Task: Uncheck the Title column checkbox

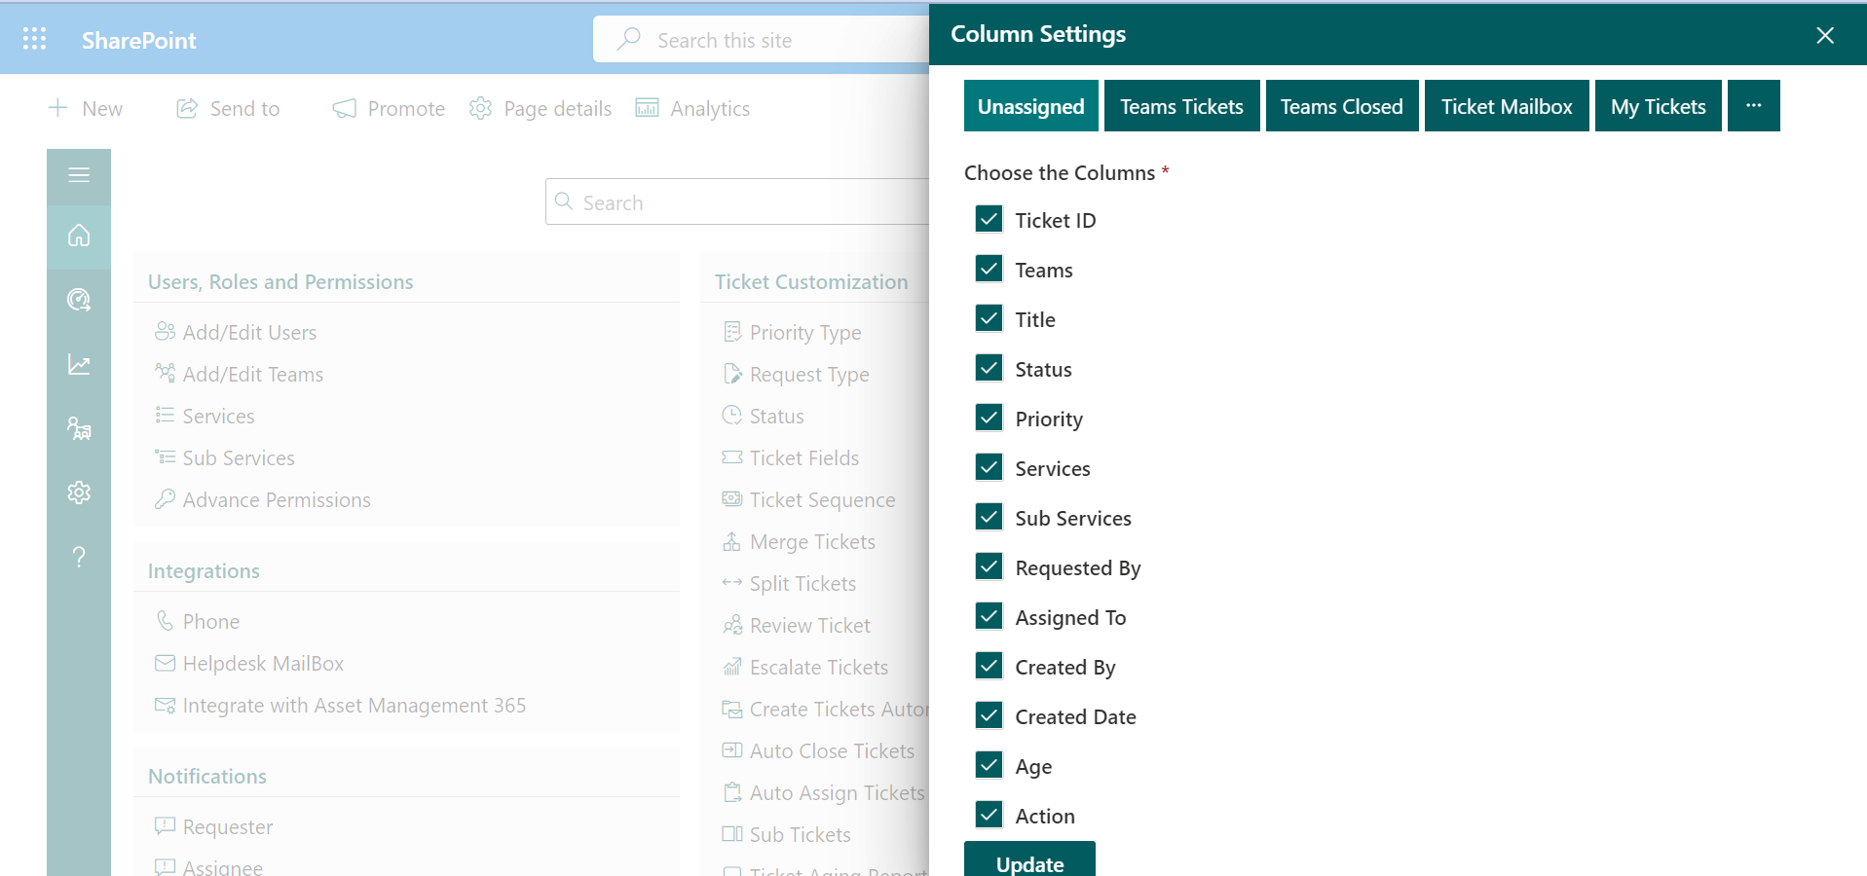Action: (990, 318)
